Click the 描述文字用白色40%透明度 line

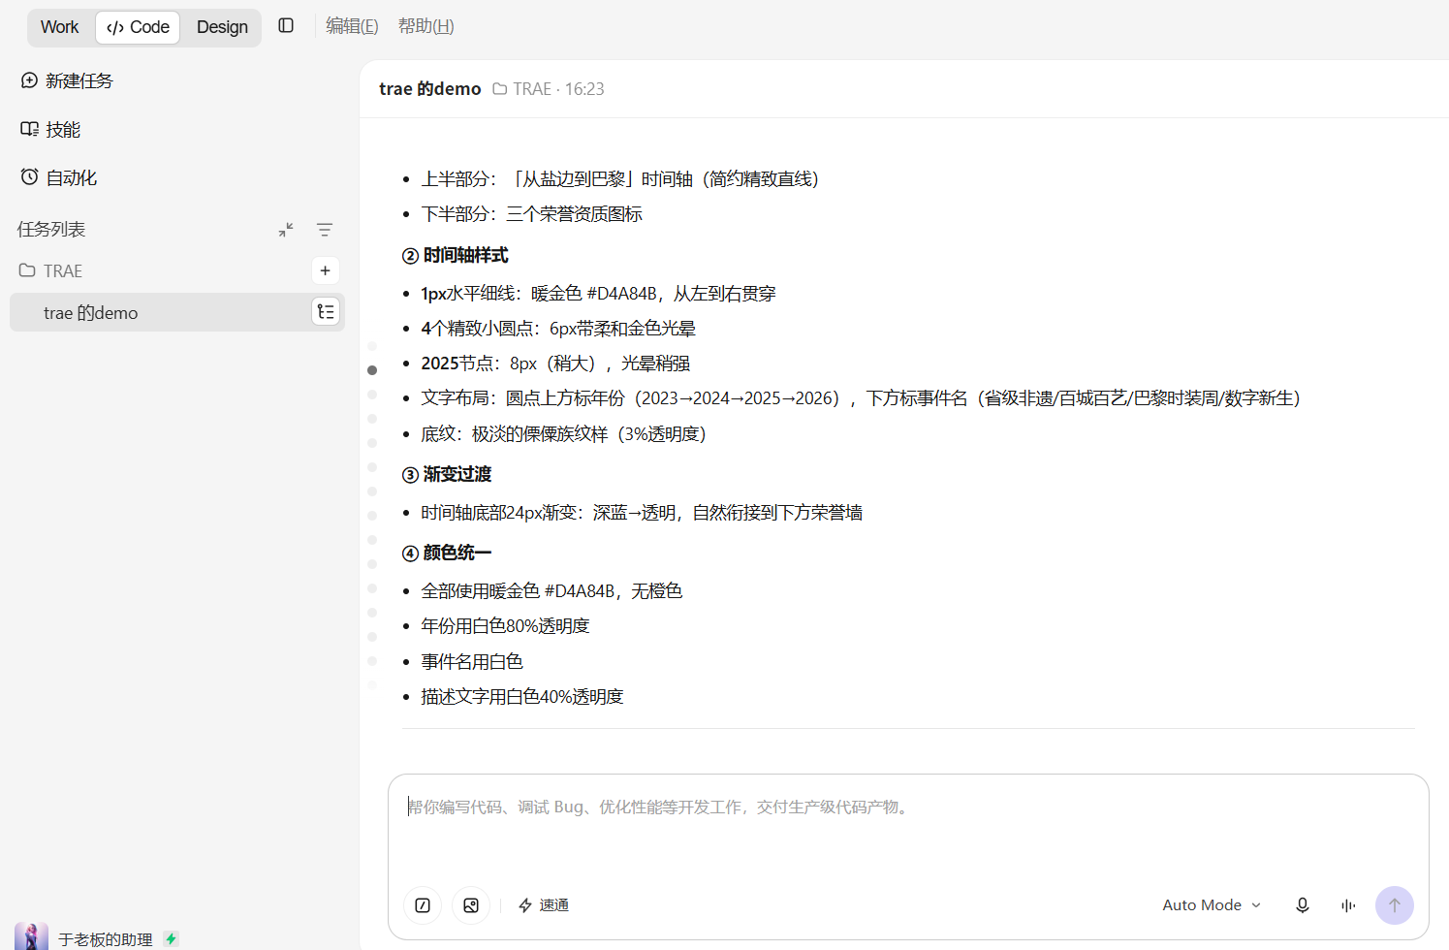click(x=521, y=697)
